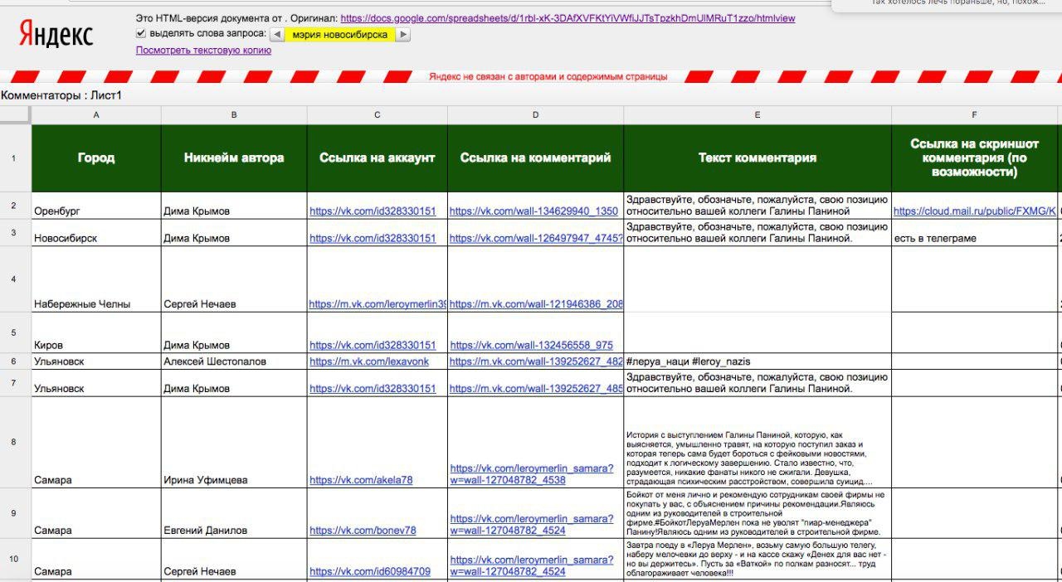Screen dimensions: 1062x582
Task: Open m.vk.com/leroymerlin account link
Action: click(x=378, y=304)
